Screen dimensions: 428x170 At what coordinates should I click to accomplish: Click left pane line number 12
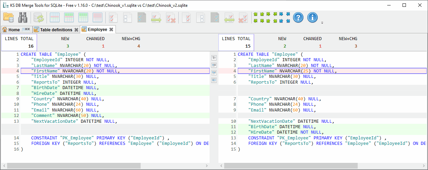click(16, 116)
